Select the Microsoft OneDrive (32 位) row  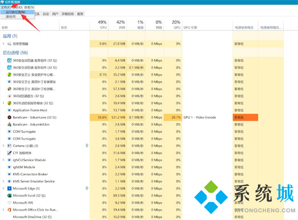coord(142,217)
